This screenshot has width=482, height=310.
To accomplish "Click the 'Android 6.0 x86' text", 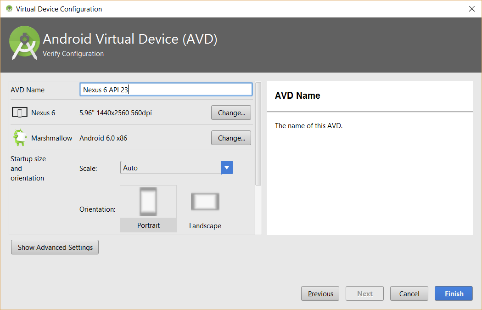I will 103,138.
